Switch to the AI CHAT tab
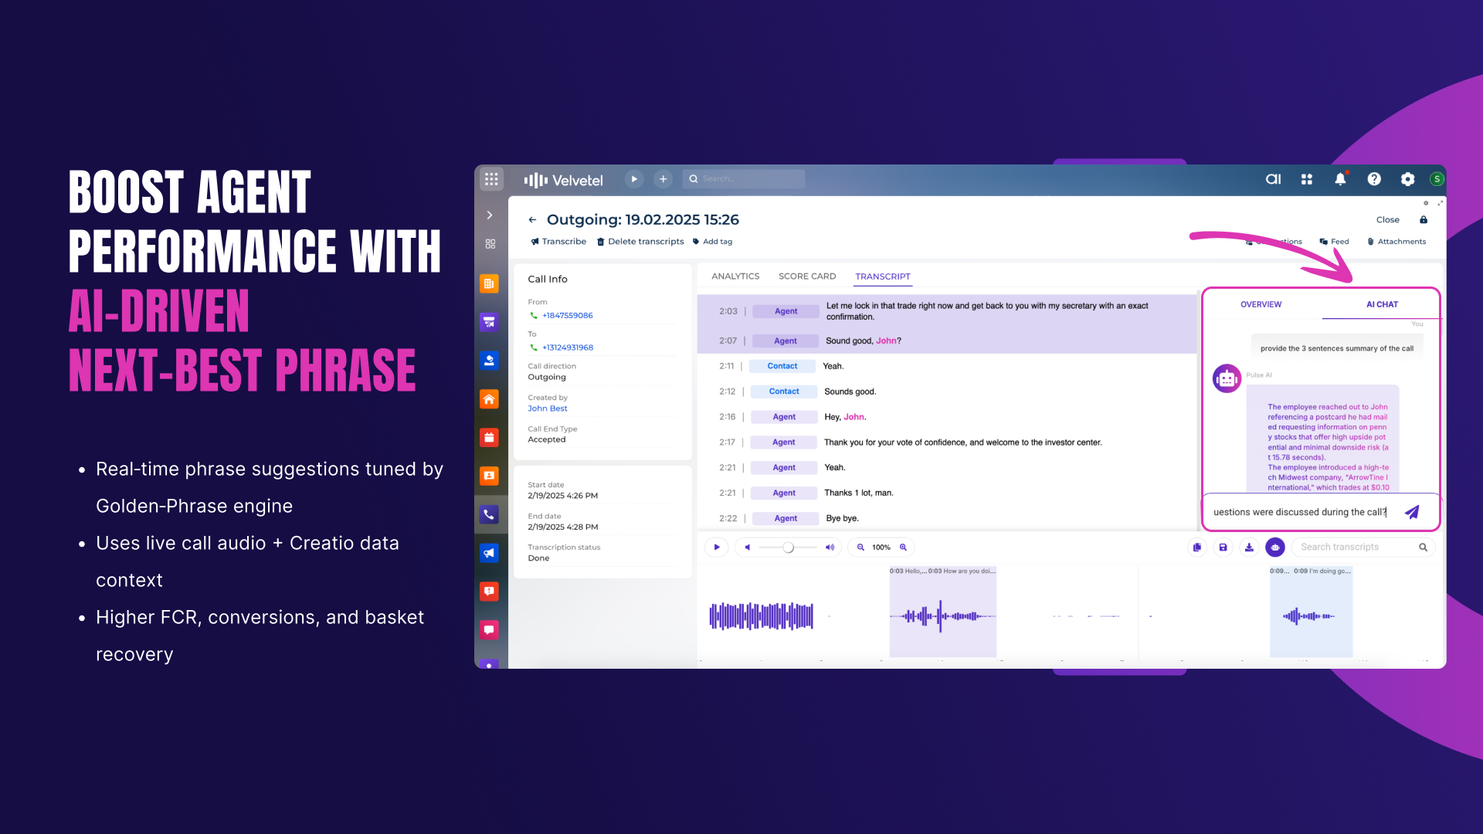1483x834 pixels. click(1381, 304)
